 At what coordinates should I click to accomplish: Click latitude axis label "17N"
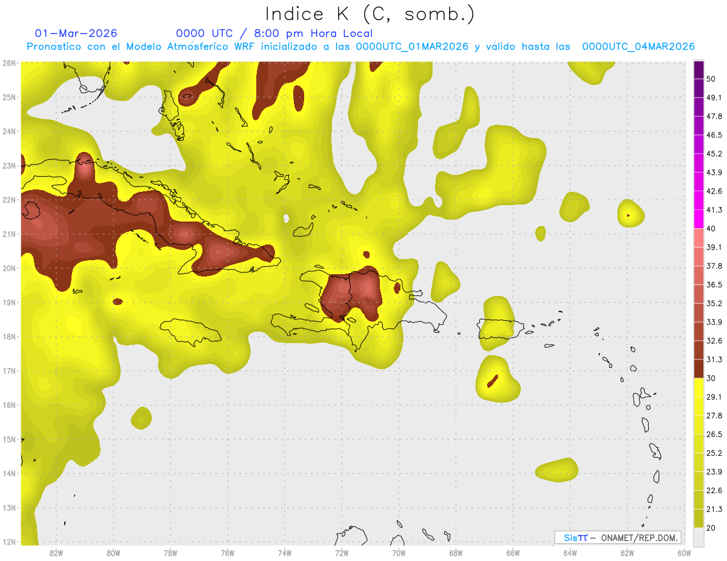tap(8, 370)
